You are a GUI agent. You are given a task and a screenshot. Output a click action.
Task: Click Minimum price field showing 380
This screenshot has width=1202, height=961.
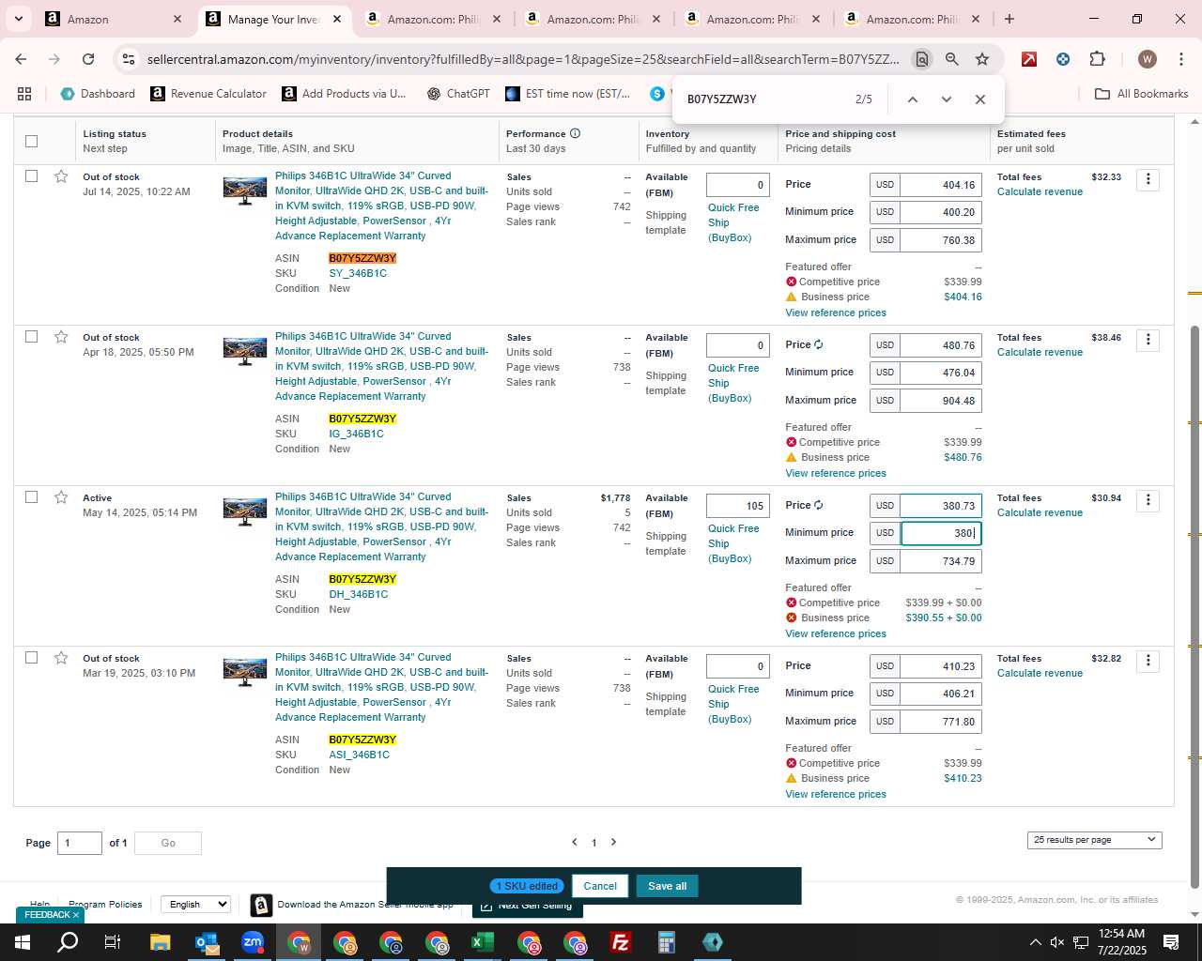pos(941,533)
